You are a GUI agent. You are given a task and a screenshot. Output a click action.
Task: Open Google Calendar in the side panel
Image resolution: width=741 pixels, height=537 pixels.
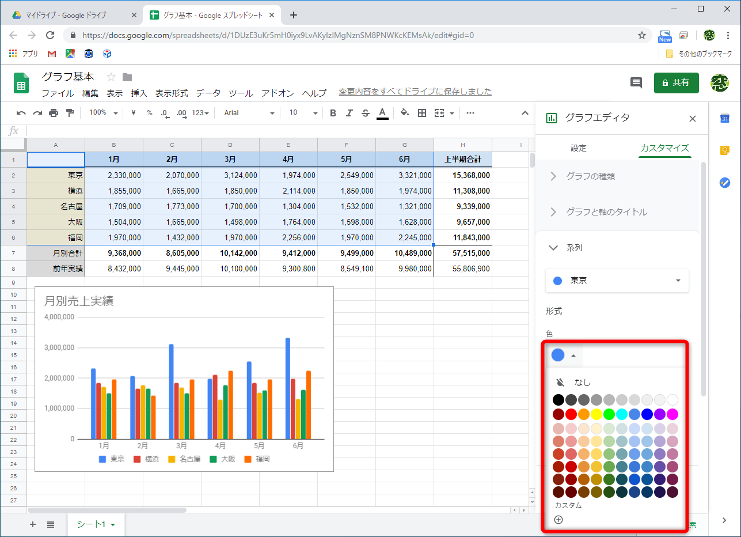point(725,118)
